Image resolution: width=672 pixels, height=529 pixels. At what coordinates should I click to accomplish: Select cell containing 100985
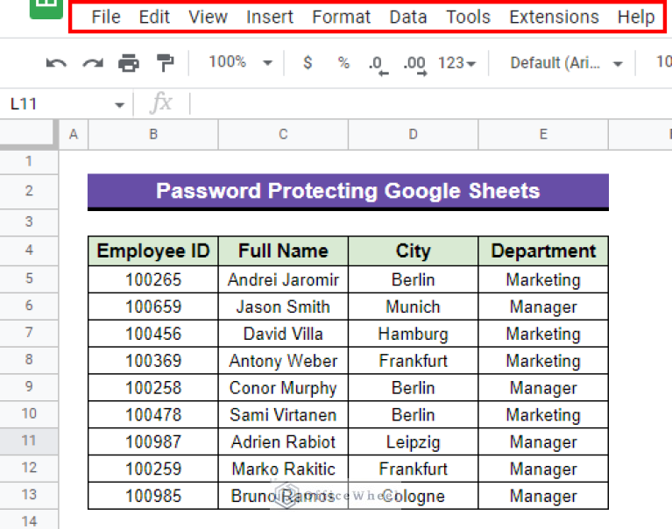pos(153,496)
